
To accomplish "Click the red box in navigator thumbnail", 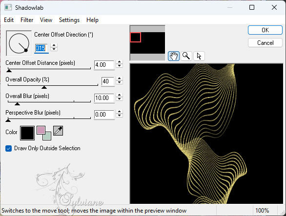I will pyautogui.click(x=135, y=38).
